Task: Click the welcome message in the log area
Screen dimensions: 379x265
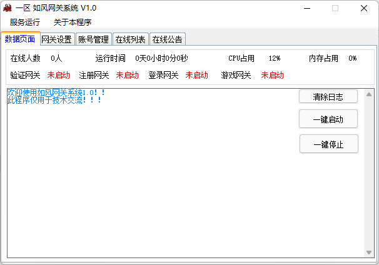Action: click(x=56, y=92)
